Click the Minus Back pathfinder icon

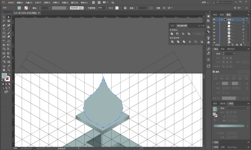[x=202, y=42]
